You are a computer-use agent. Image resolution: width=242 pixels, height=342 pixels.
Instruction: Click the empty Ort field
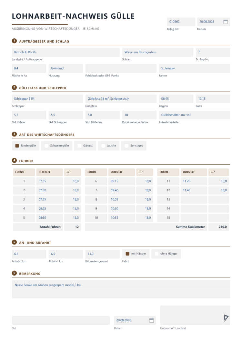[61, 320]
